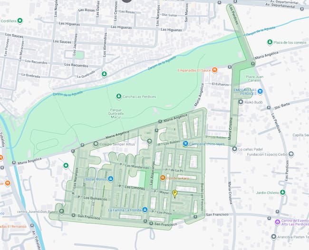The image size is (309, 250).
Task: Click the Emporio Las Perdices shopping cart icon
Action: click(x=260, y=91)
